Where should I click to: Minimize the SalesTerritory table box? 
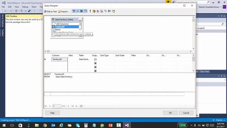click(80, 20)
